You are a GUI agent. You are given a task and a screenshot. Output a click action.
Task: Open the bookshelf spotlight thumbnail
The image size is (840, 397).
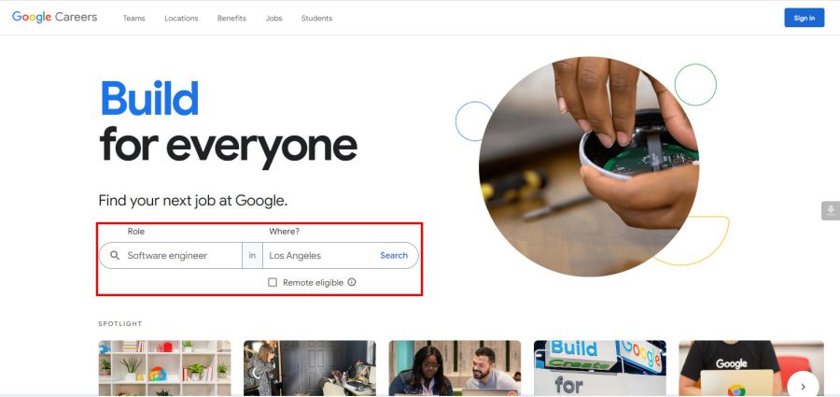coord(164,368)
